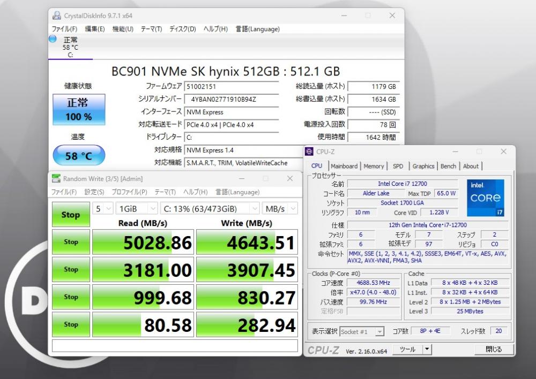The height and width of the screenshot is (379, 536).
Task: Click the CPU-Z title bar app icon
Action: pyautogui.click(x=310, y=152)
